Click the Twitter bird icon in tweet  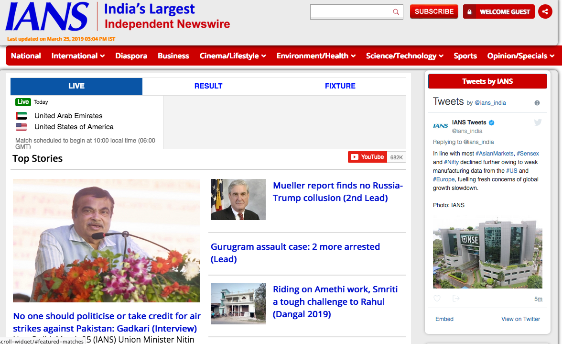[x=538, y=122]
